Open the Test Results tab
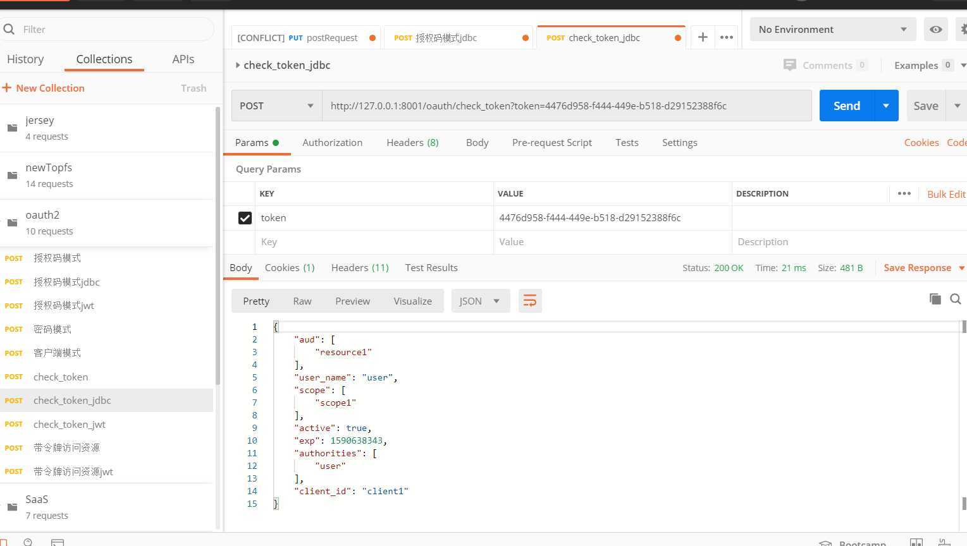 click(431, 268)
